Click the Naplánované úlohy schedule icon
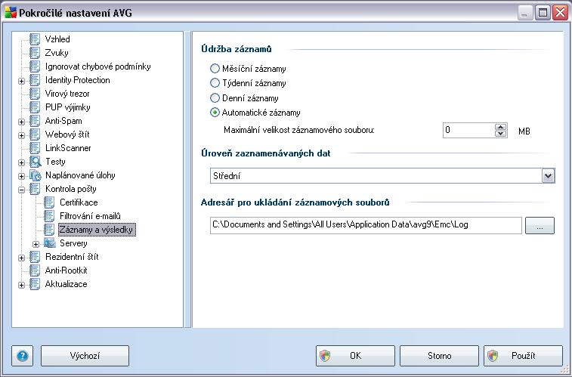This screenshot has width=572, height=377. click(x=36, y=175)
